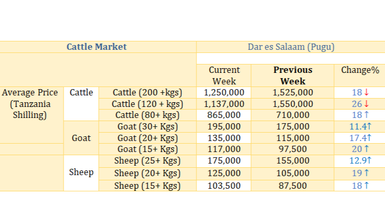Select the Cattle (200 +kgs) row label

coord(147,93)
